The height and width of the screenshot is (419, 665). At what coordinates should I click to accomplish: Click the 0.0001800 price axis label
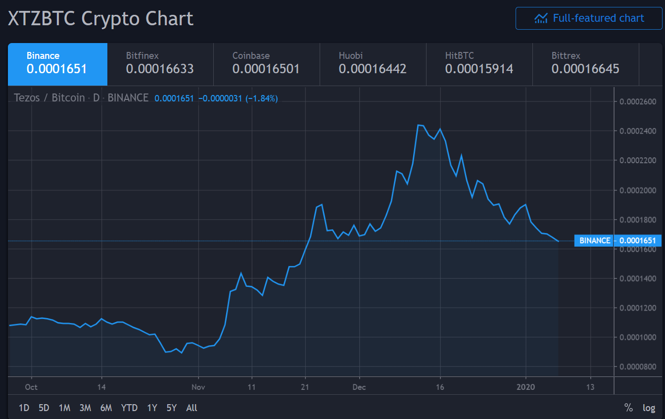coord(638,219)
